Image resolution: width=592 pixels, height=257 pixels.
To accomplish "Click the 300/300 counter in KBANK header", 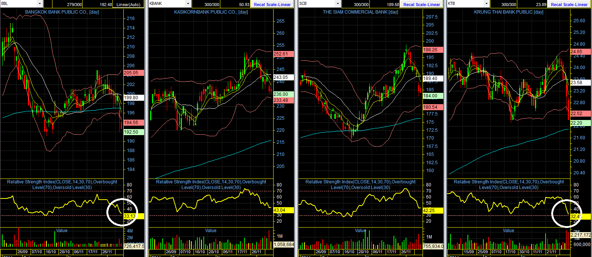I will click(x=212, y=5).
